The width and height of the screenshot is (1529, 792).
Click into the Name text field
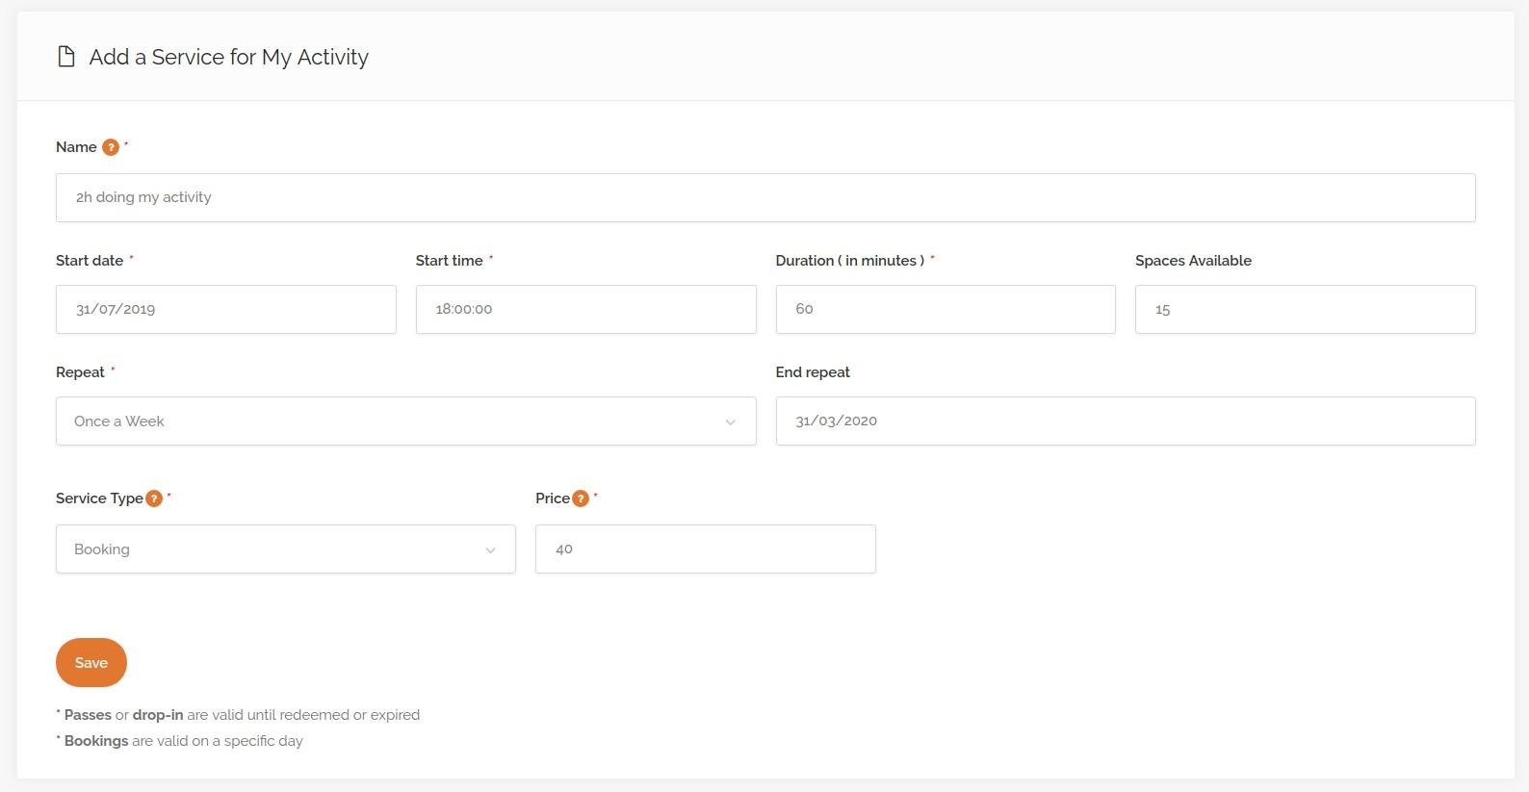pyautogui.click(x=764, y=197)
